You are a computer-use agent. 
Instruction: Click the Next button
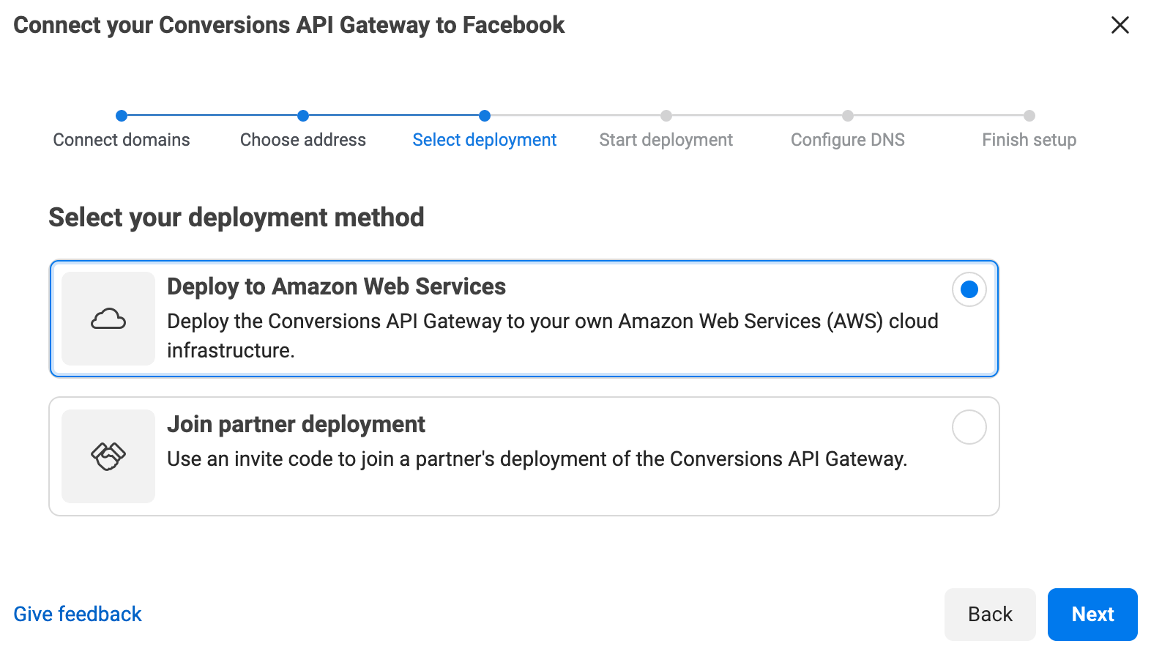pyautogui.click(x=1092, y=615)
